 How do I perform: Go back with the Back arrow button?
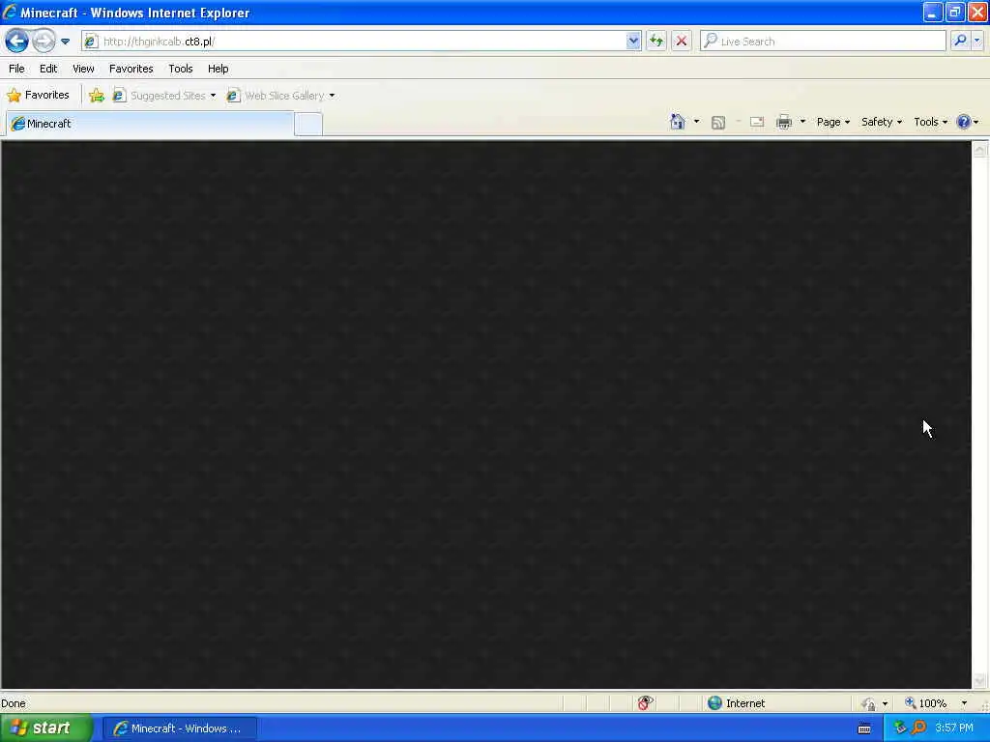[16, 41]
